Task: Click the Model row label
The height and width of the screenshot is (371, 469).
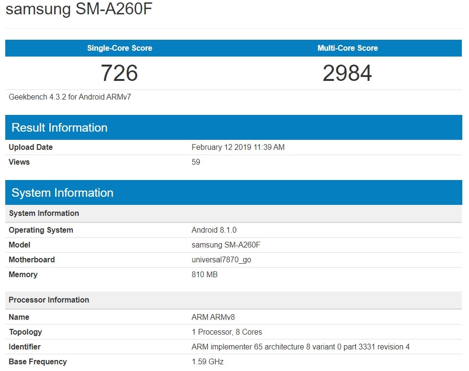Action: click(x=20, y=245)
